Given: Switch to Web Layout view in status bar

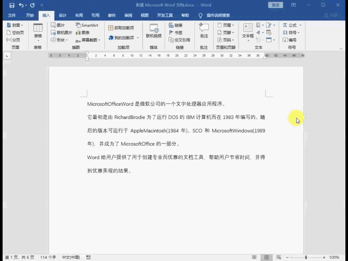Looking at the screenshot, I should click(279, 258).
